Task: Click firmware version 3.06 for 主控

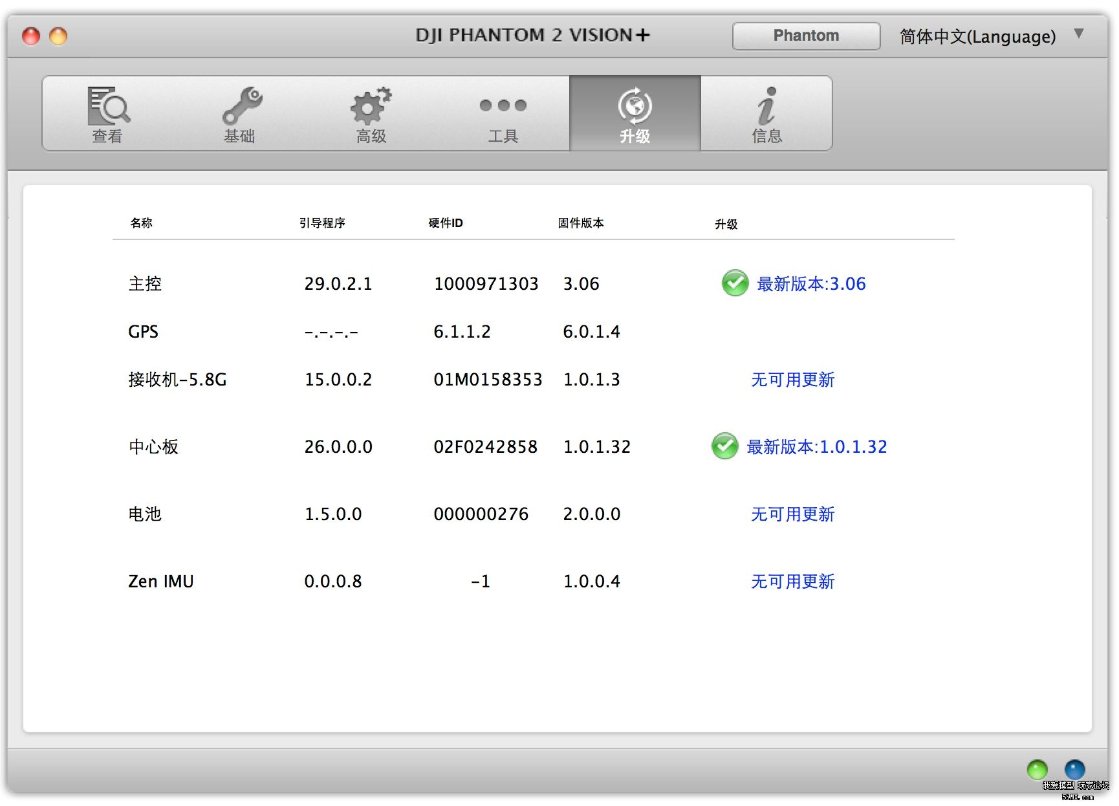Action: 581,283
